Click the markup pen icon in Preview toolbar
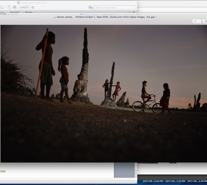 point(195,21)
